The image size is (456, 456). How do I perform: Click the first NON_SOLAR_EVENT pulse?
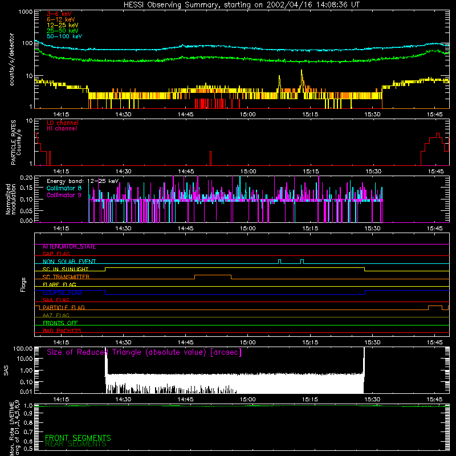(279, 262)
